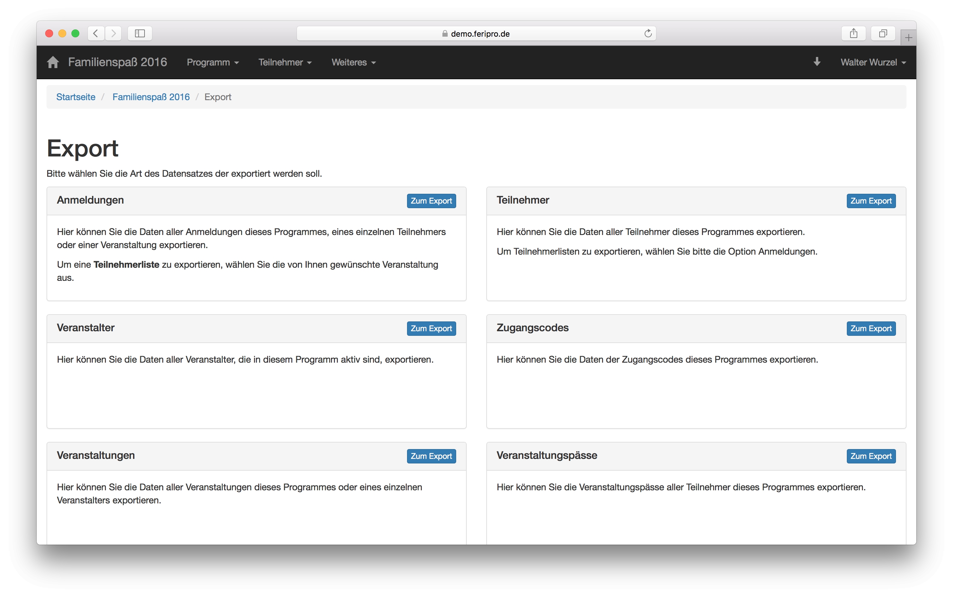This screenshot has height=597, width=953.
Task: Click the home icon in navbar
Action: click(x=52, y=63)
